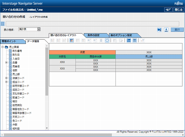Collapse the 売上実績 root node
Viewport: 185px width, 137px height.
(x=2, y=47)
